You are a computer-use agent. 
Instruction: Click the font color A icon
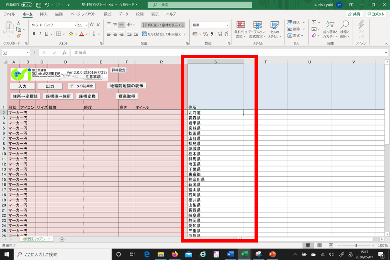pyautogui.click(x=81, y=34)
